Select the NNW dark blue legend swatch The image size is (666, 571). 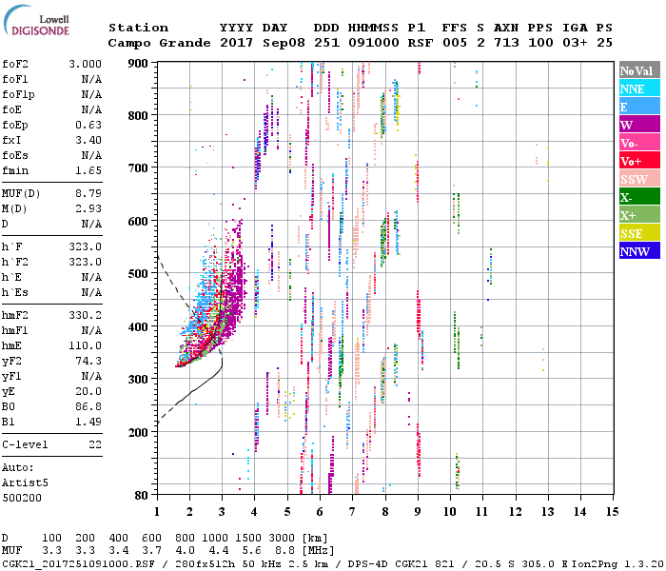click(x=639, y=251)
